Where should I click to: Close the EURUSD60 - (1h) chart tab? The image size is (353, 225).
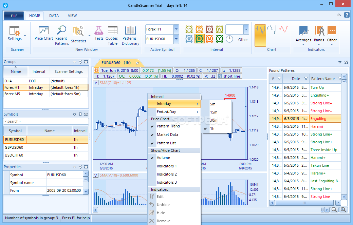(137, 63)
